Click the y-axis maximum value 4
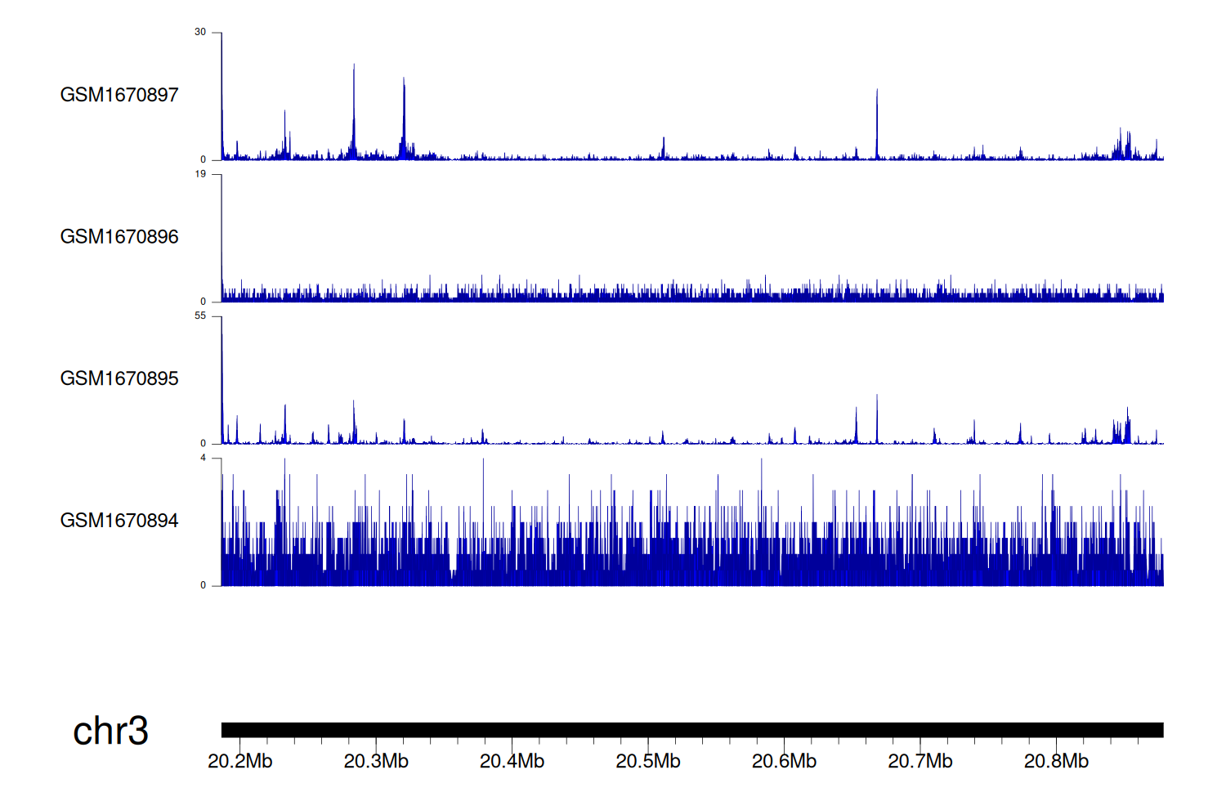The width and height of the screenshot is (1226, 801). coord(203,458)
